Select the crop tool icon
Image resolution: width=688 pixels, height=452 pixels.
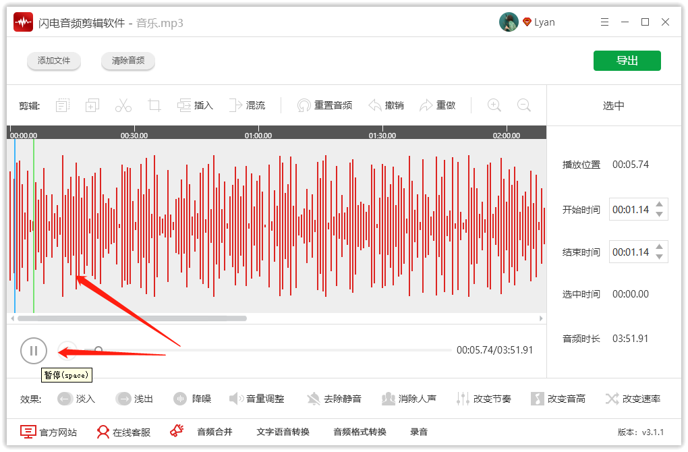tap(154, 105)
